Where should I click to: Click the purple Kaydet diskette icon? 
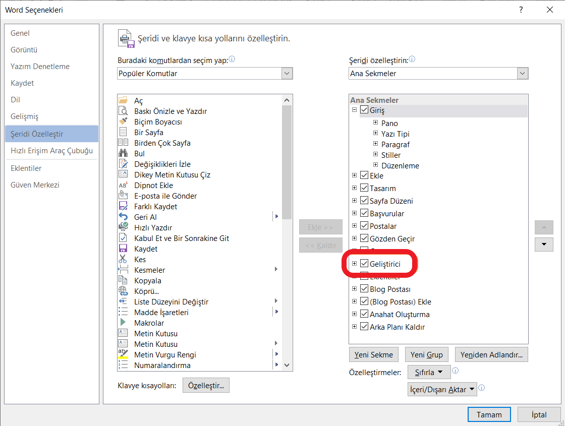(123, 249)
